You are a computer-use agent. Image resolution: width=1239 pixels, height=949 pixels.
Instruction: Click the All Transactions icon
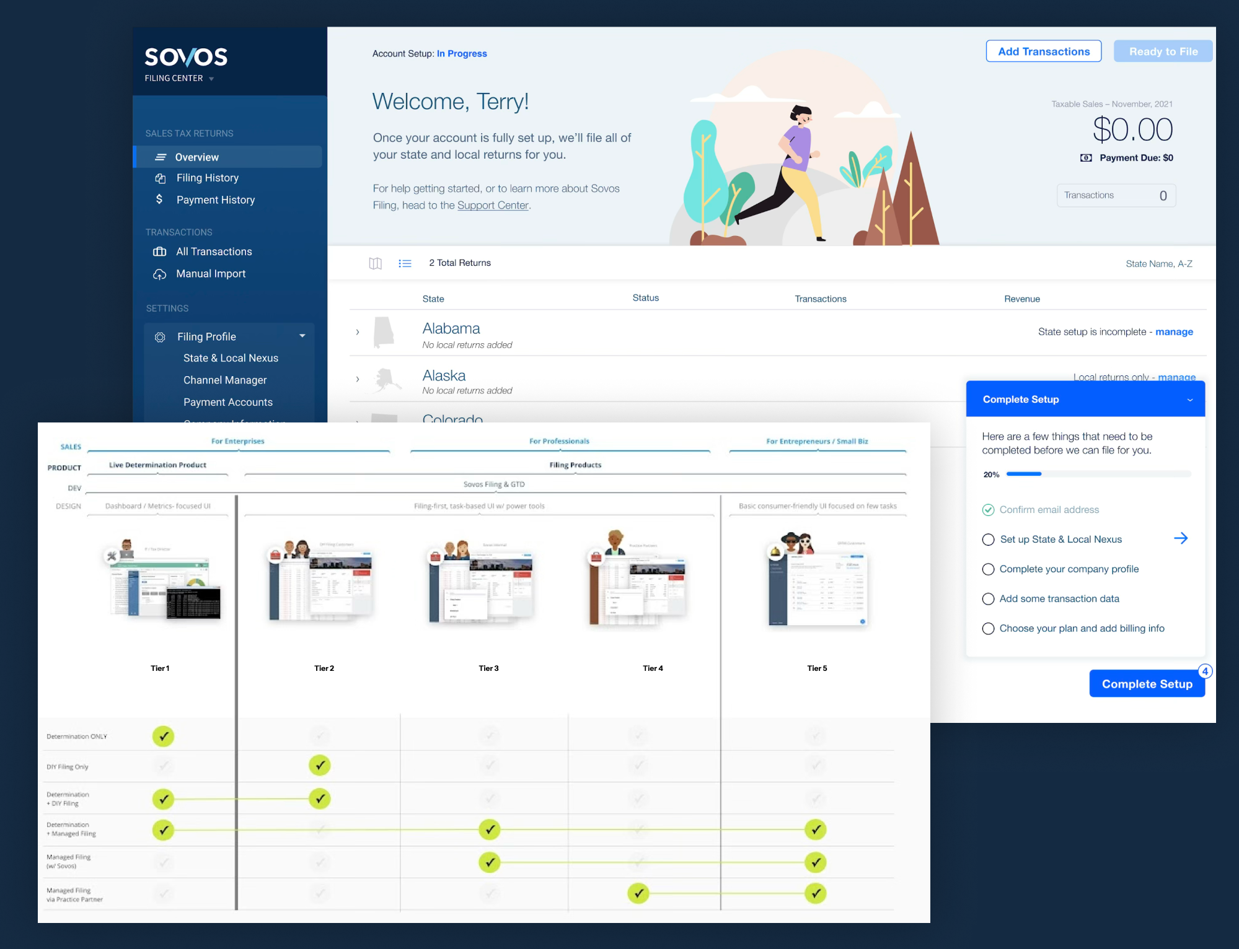(160, 251)
